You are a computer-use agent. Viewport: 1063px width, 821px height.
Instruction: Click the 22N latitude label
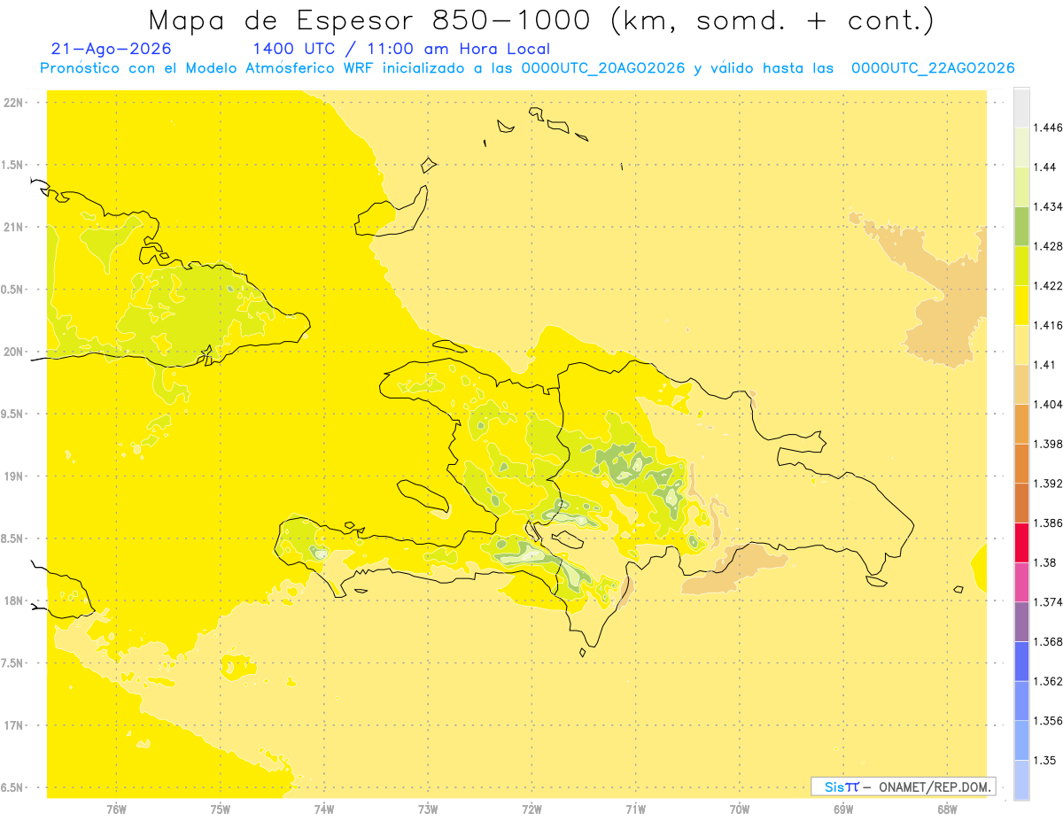coord(13,102)
